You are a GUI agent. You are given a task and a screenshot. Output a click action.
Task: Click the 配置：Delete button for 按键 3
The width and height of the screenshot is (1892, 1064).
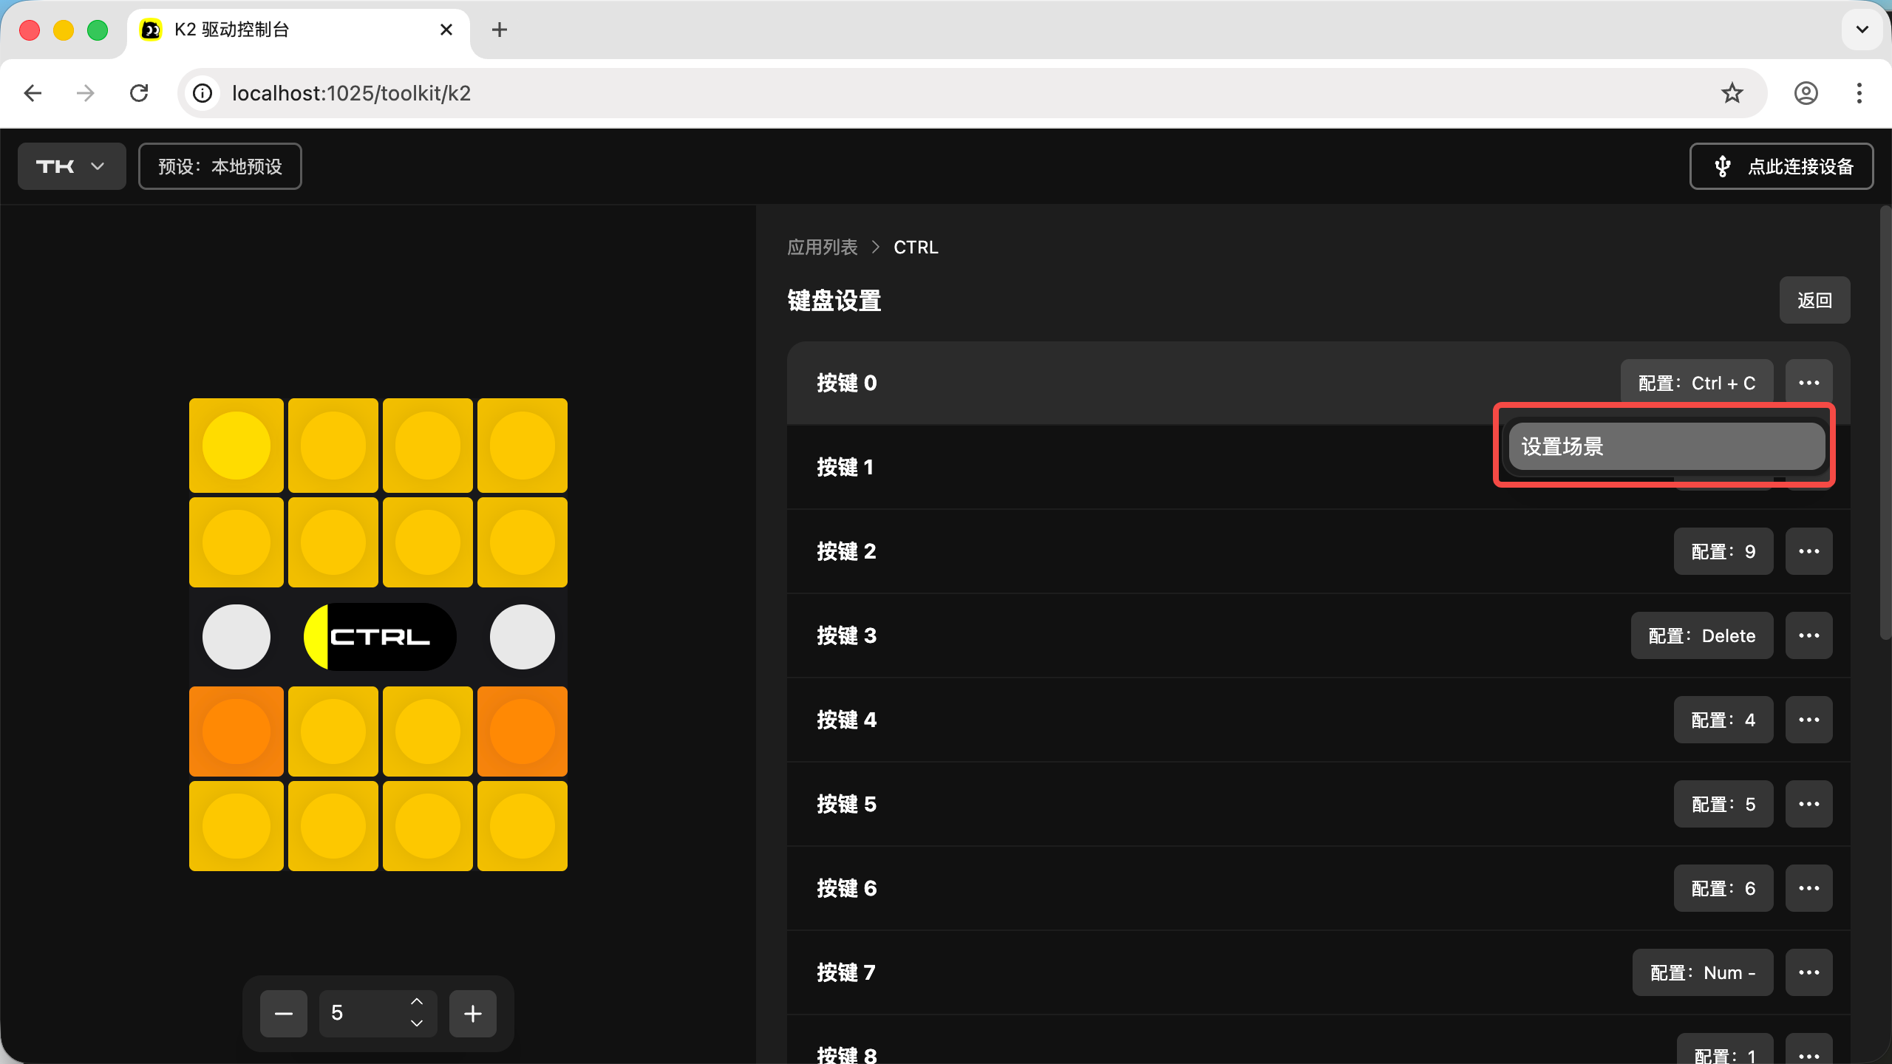click(x=1701, y=635)
